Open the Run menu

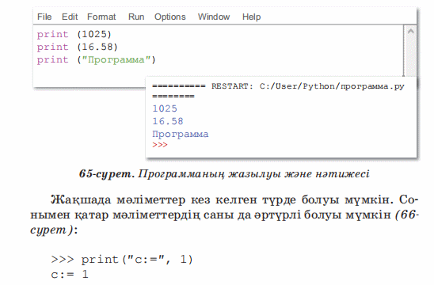point(136,17)
